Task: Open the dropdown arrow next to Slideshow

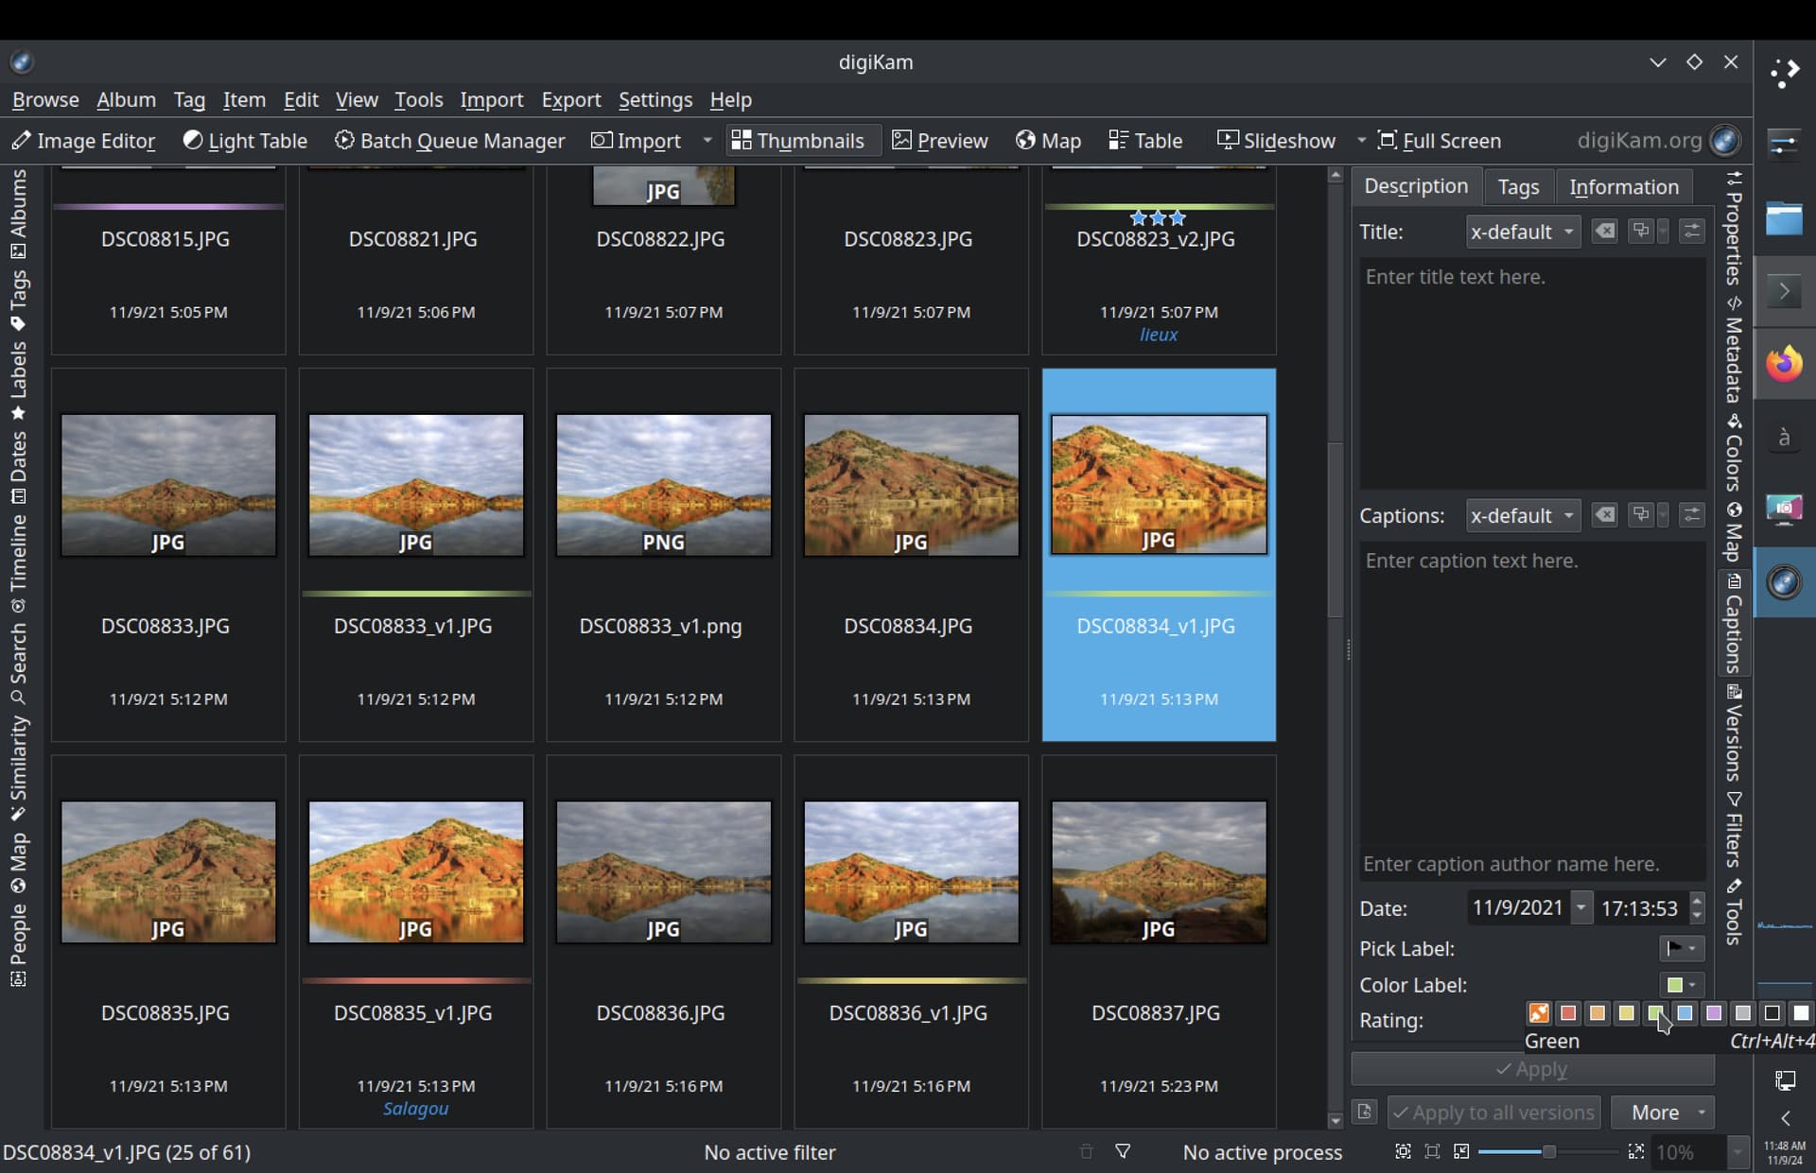Action: (1361, 141)
